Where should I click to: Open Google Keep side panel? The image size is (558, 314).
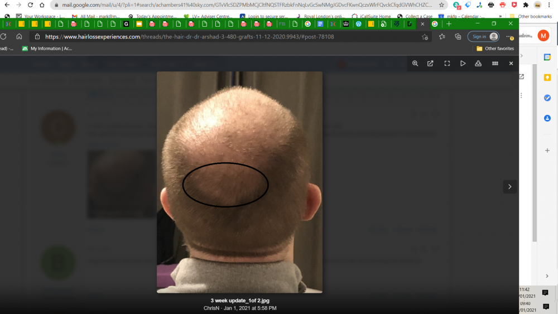[x=547, y=78]
